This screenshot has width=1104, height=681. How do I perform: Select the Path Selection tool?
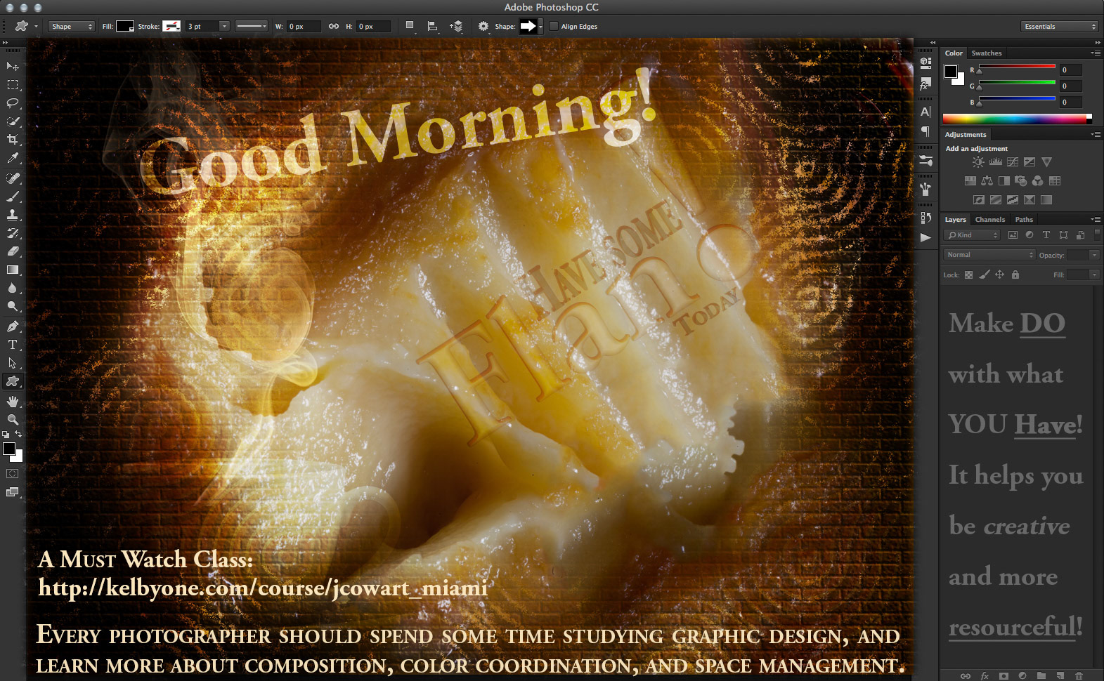(x=13, y=363)
